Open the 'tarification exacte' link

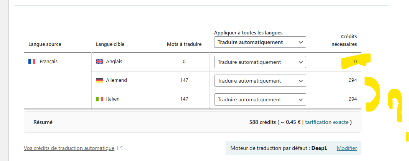pyautogui.click(x=327, y=122)
